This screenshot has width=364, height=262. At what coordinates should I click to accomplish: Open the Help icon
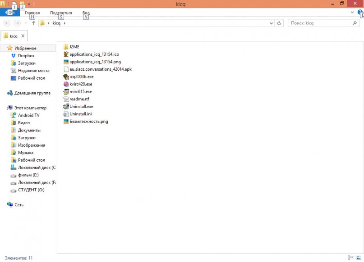tap(360, 12)
